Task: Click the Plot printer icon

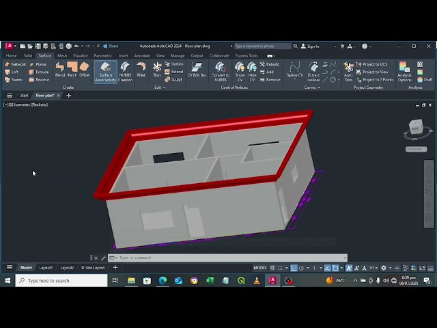Action: 68,46
